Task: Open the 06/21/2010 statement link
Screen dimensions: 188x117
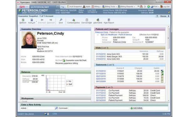Action: [x=101, y=76]
